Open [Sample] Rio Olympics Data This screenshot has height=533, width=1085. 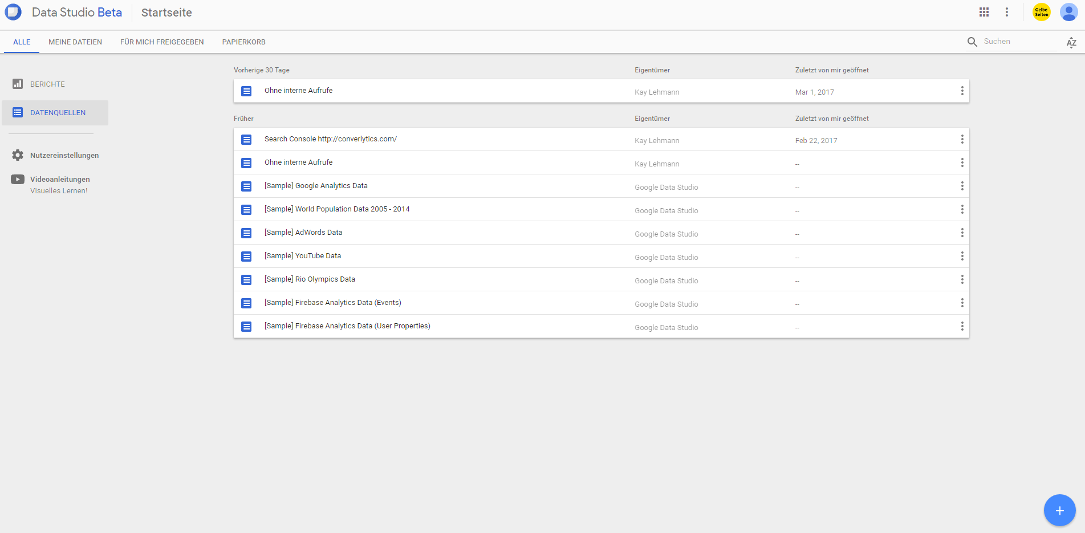click(310, 279)
